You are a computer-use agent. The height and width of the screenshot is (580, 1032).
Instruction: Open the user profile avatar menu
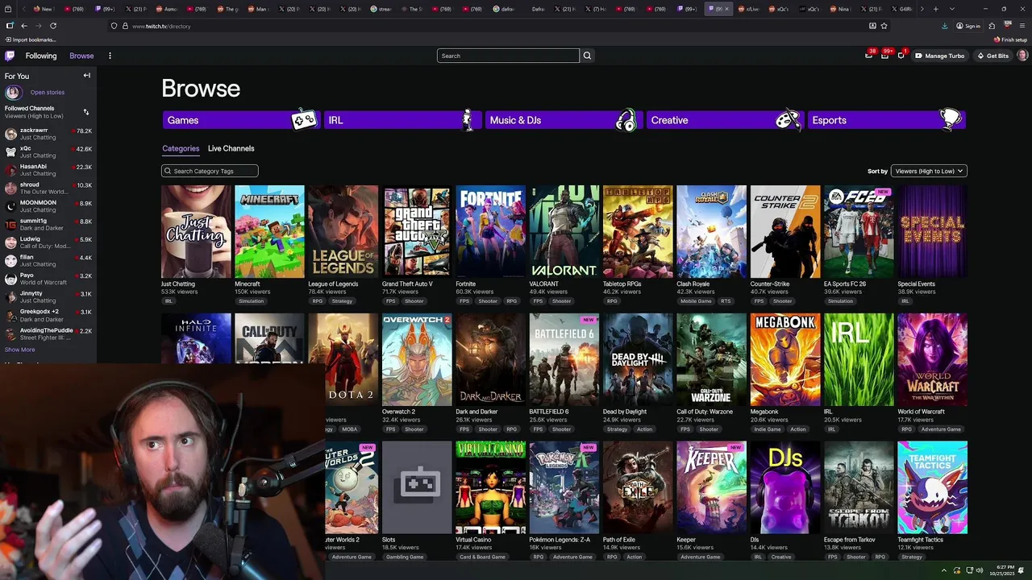(1022, 56)
